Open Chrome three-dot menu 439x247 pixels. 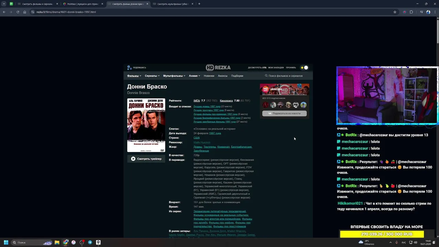pyautogui.click(x=435, y=12)
